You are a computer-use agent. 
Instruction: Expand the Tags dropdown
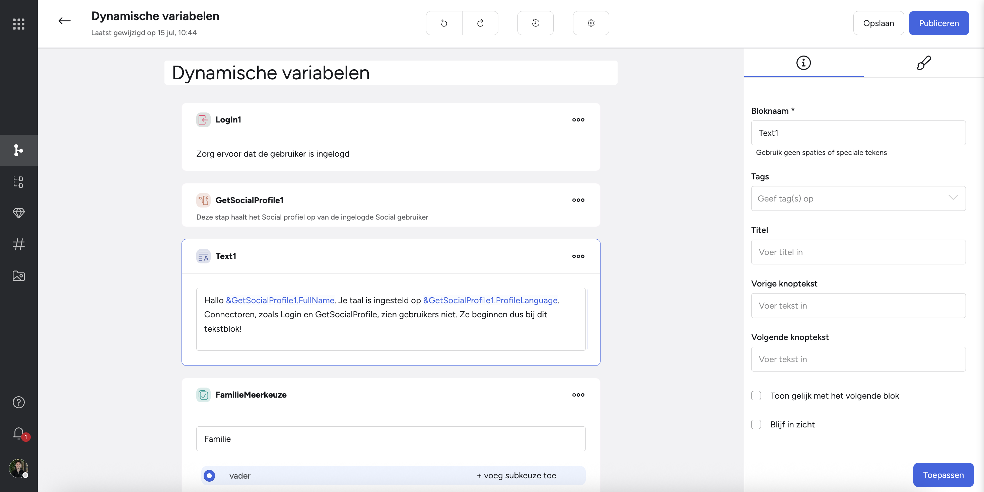(x=858, y=198)
